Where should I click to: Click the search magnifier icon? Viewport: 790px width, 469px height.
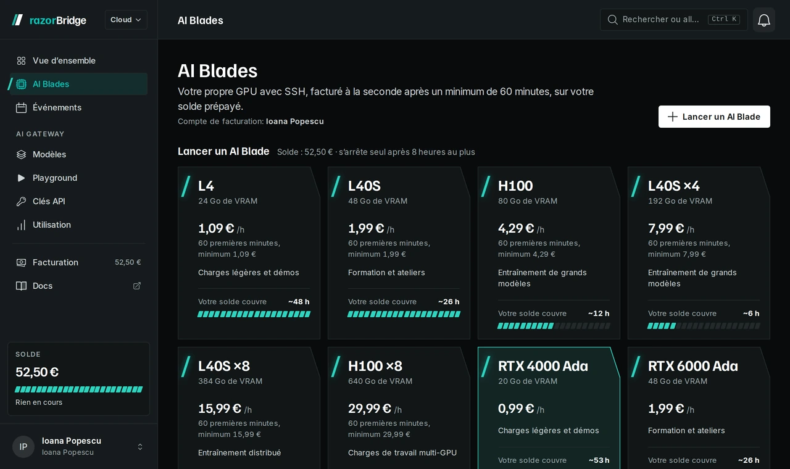[613, 20]
